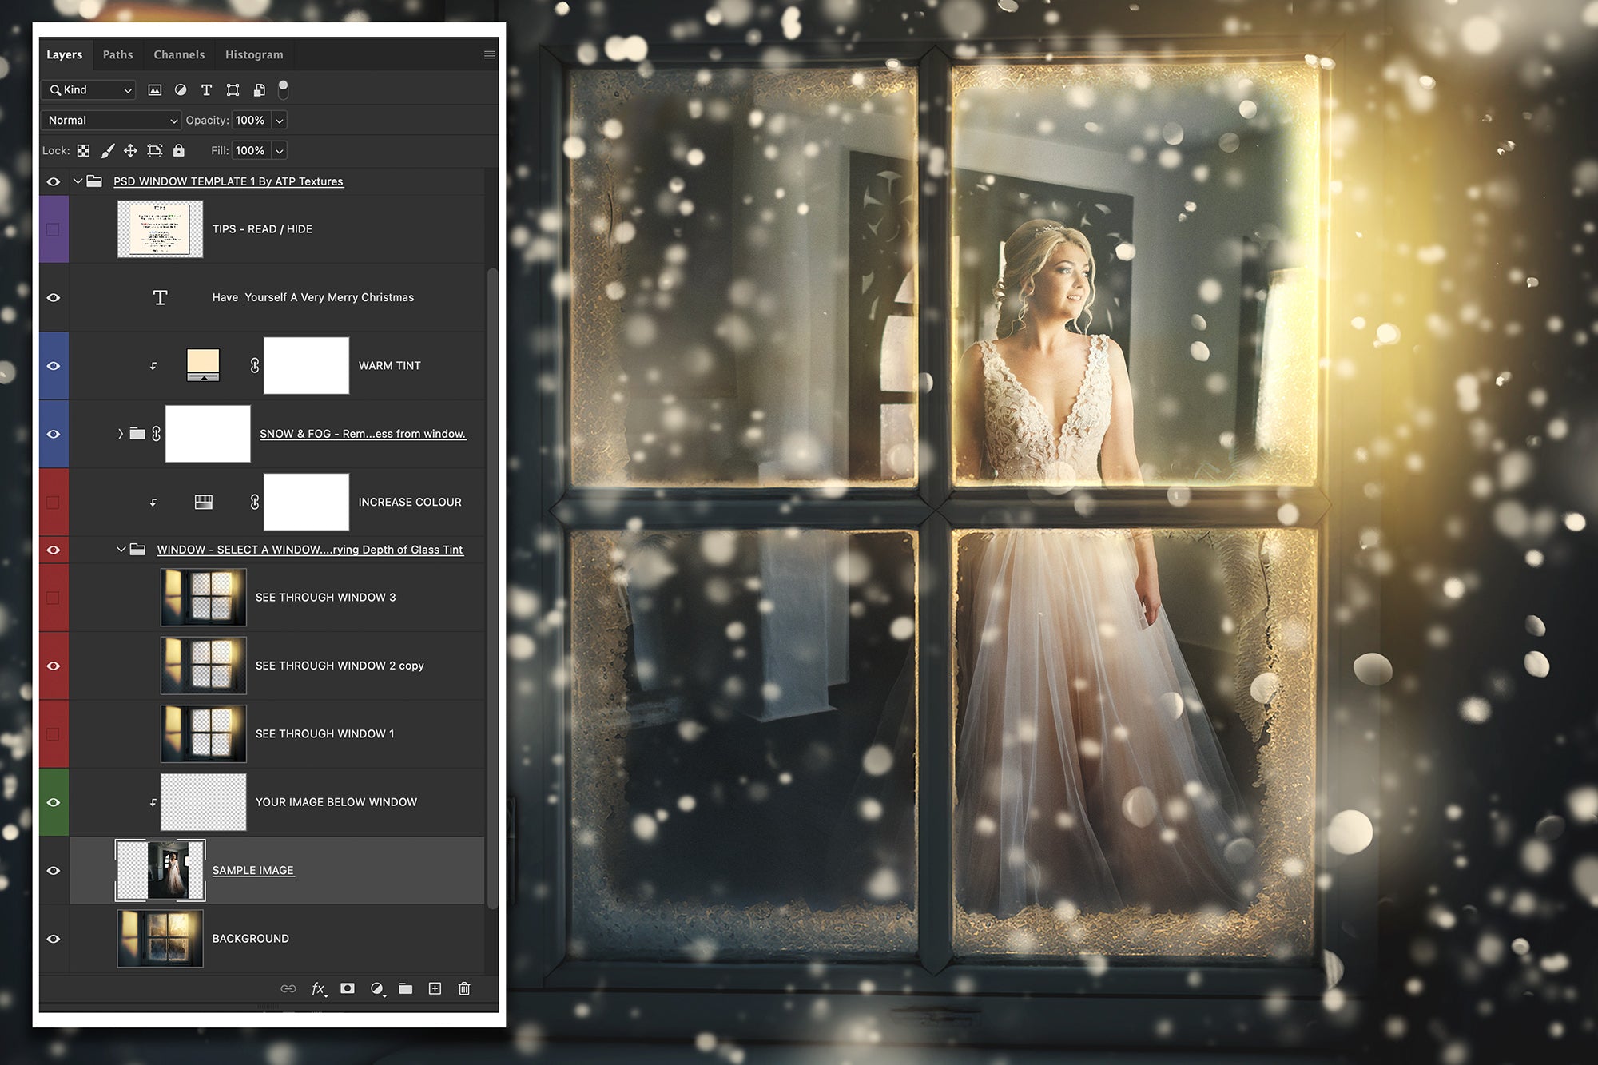Open the fx layer styles menu

tap(319, 988)
